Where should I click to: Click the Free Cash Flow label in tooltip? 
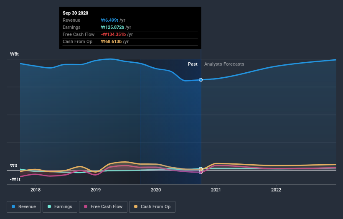(79, 34)
